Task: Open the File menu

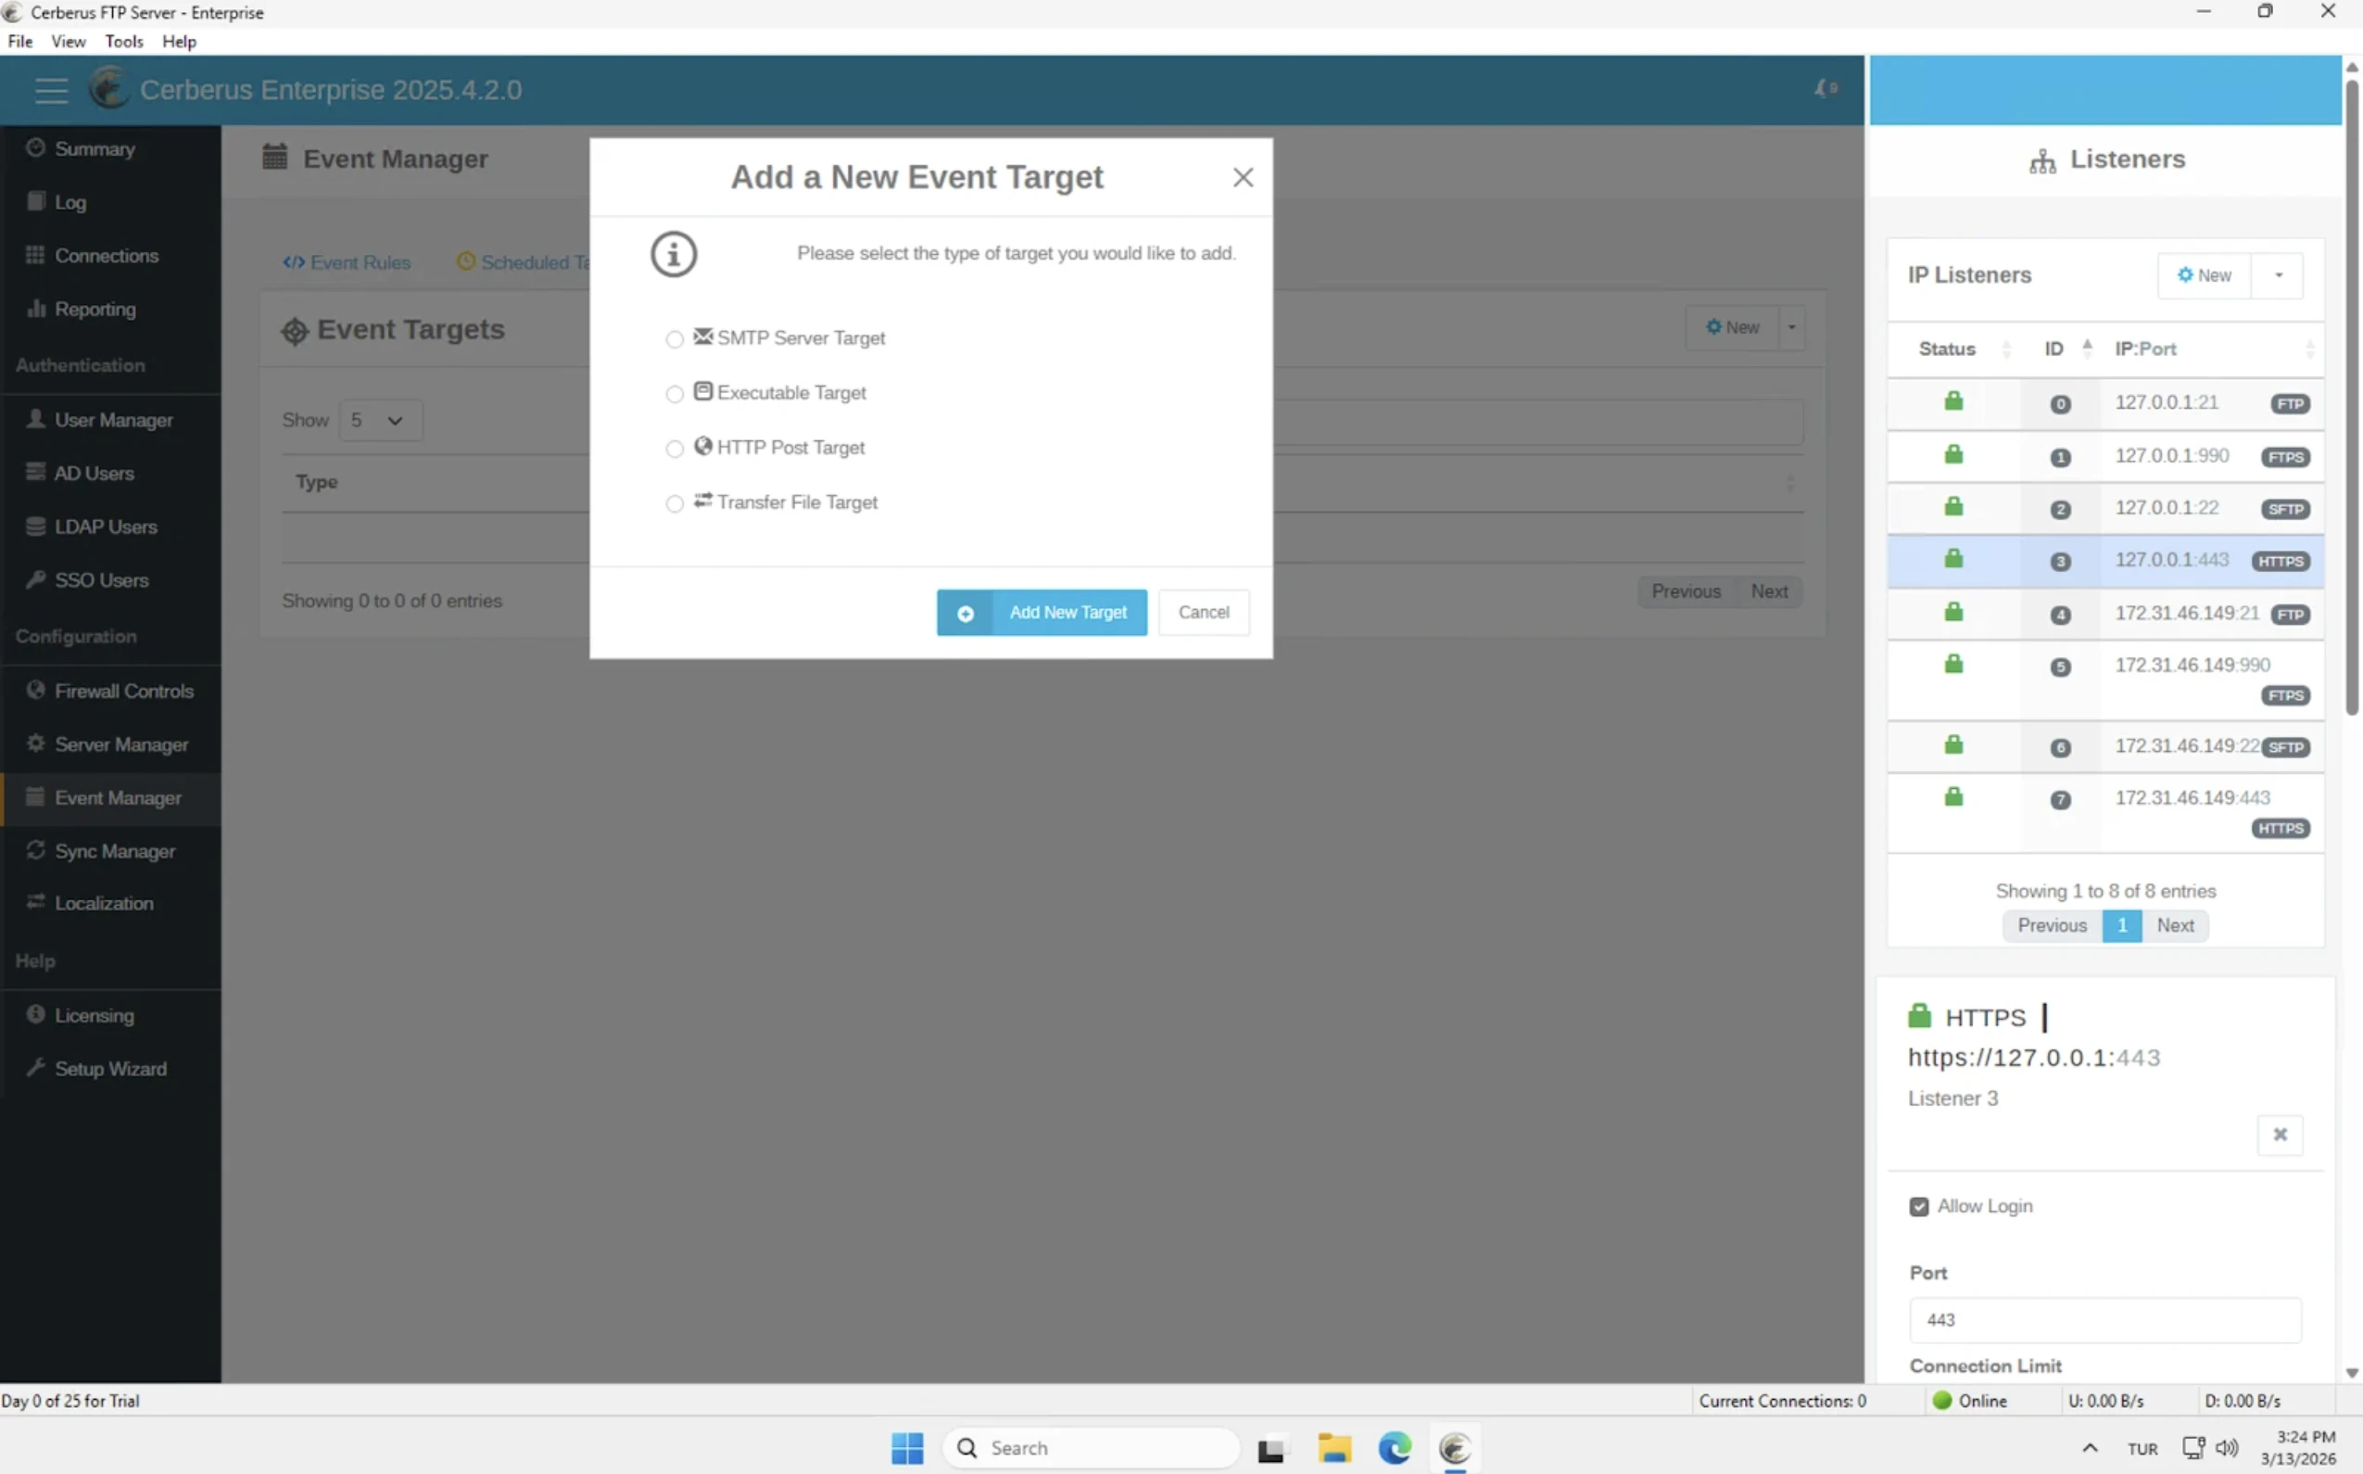Action: point(19,41)
